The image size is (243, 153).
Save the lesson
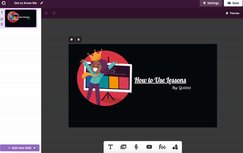(x=233, y=3)
